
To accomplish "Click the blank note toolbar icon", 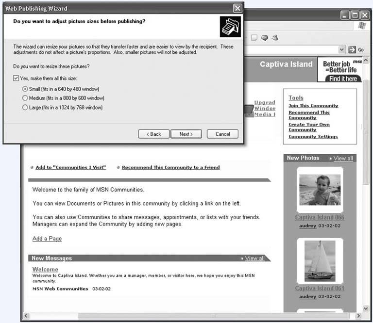I will [254, 37].
